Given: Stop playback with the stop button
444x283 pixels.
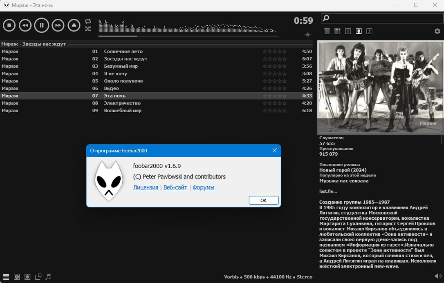Looking at the screenshot, I should (x=9, y=25).
